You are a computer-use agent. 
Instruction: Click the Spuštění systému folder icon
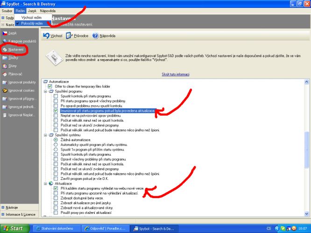point(51,135)
